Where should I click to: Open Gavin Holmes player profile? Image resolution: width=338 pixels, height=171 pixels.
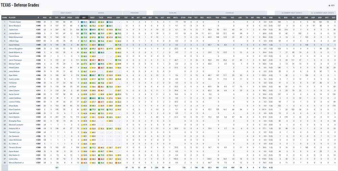pyautogui.click(x=14, y=45)
